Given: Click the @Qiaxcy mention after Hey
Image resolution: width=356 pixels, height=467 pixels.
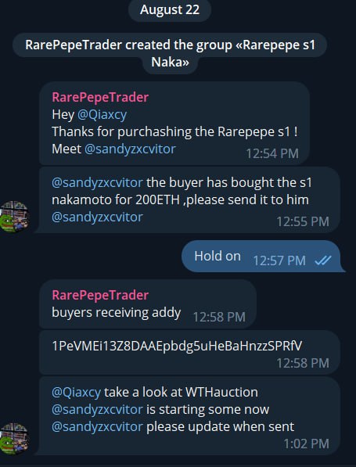Looking at the screenshot, I should coord(102,114).
